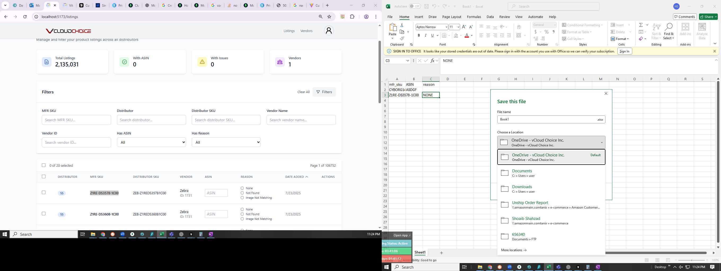
Task: Open the Paste options dropdown arrow
Action: pos(392,39)
